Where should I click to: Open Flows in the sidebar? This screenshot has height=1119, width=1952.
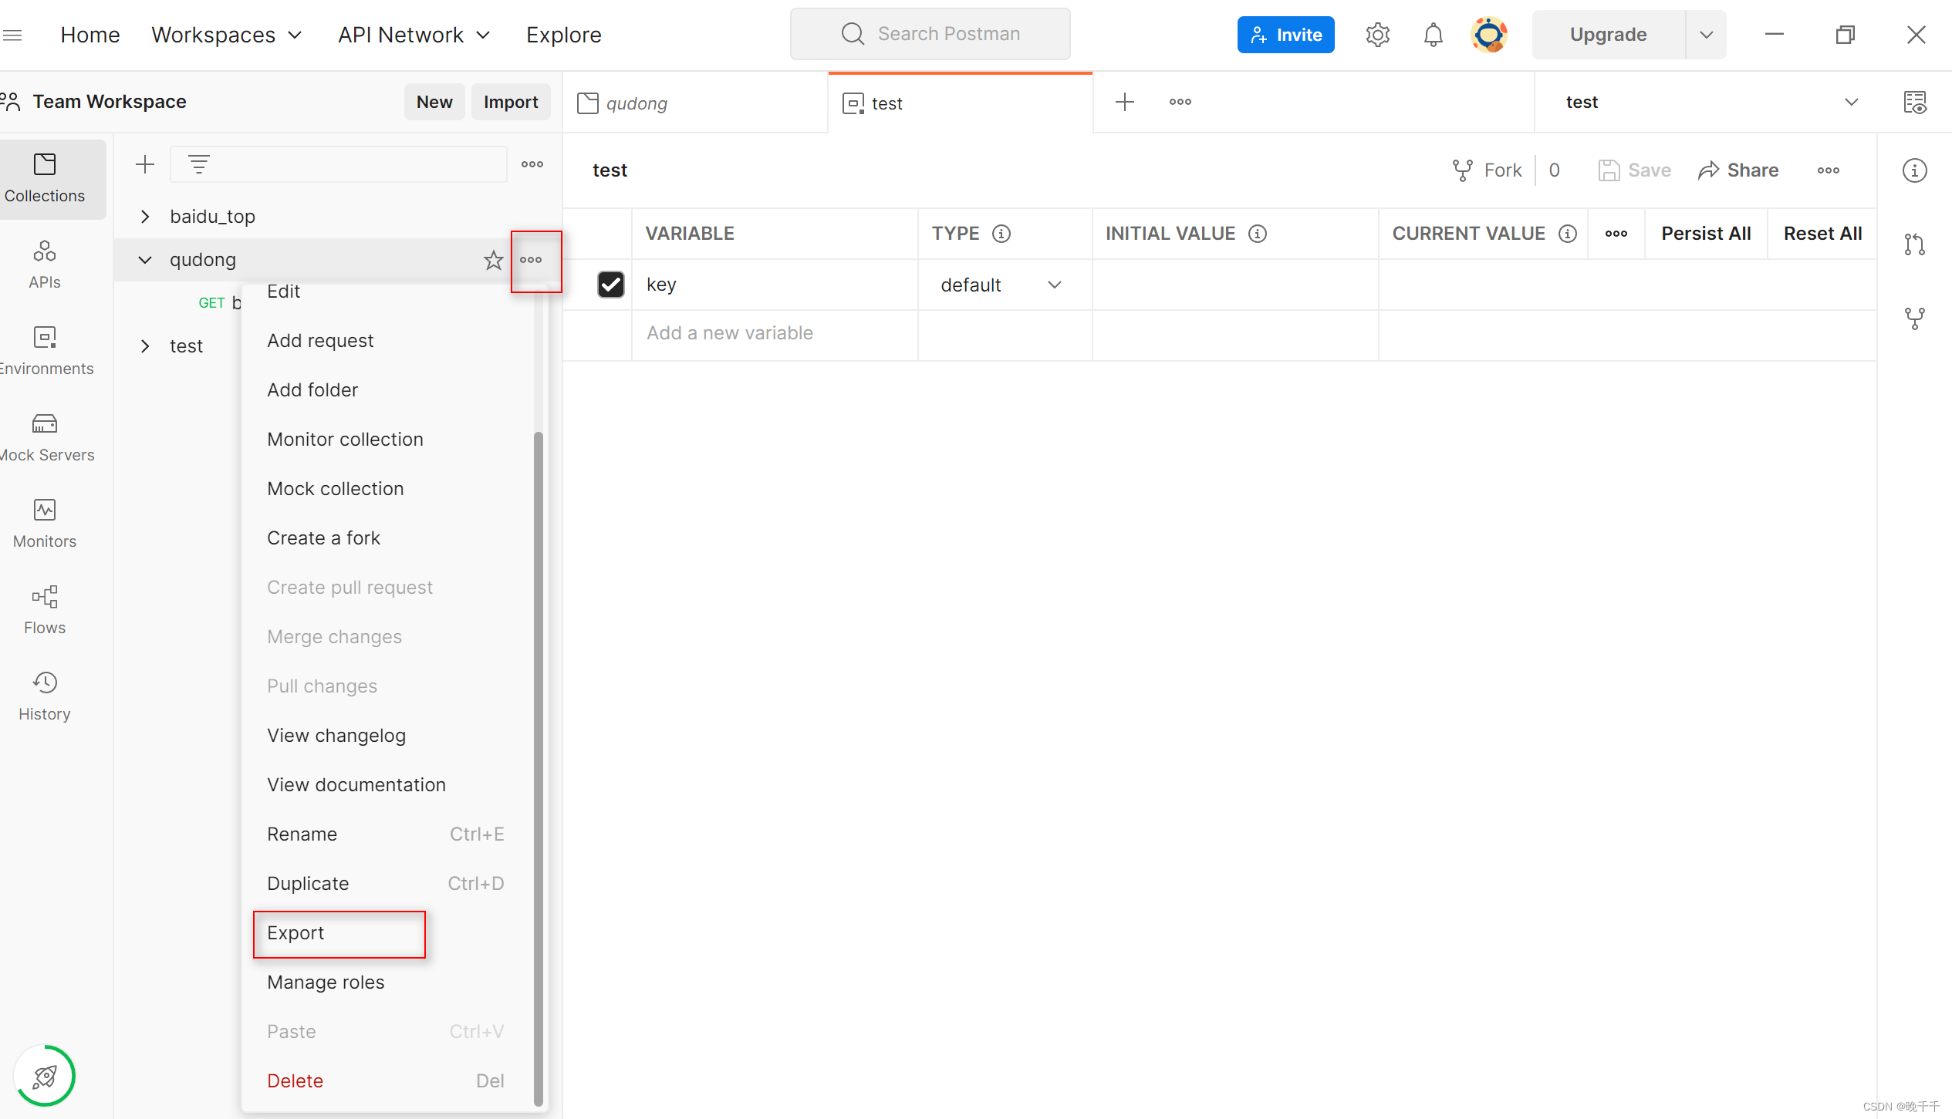(45, 611)
